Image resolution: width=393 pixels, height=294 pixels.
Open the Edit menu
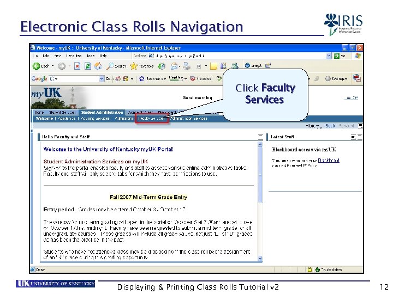(46, 56)
